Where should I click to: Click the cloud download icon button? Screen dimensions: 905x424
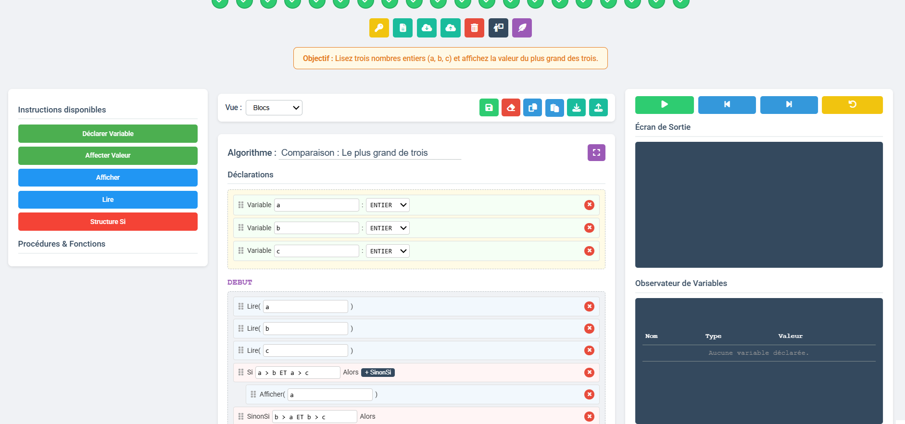point(427,28)
